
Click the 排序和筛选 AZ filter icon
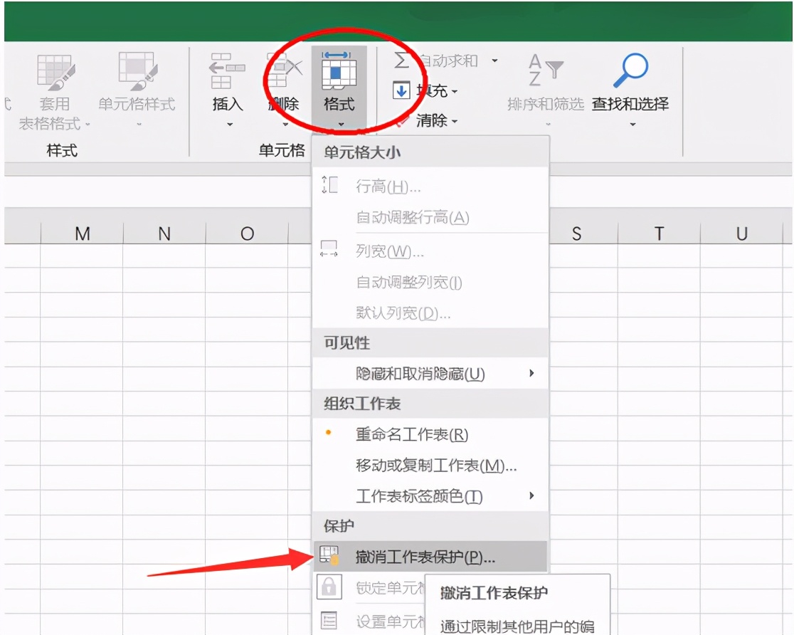[x=544, y=70]
